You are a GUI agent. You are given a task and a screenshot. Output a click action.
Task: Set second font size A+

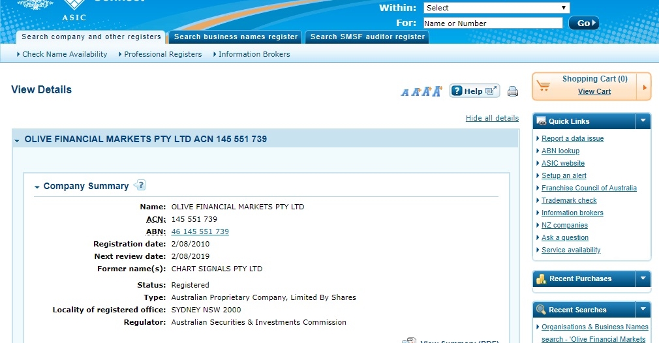416,91
